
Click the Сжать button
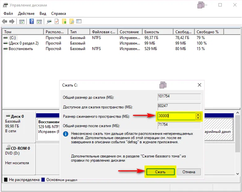pos(160,172)
